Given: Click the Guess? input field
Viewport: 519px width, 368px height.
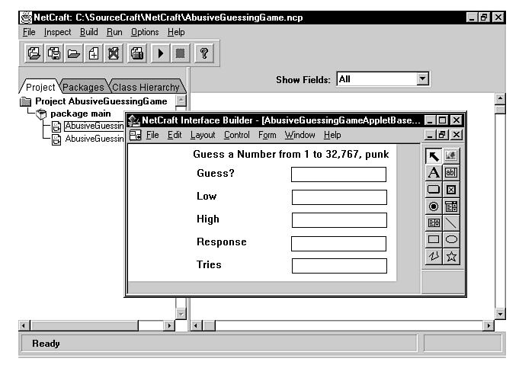Looking at the screenshot, I should tap(338, 174).
